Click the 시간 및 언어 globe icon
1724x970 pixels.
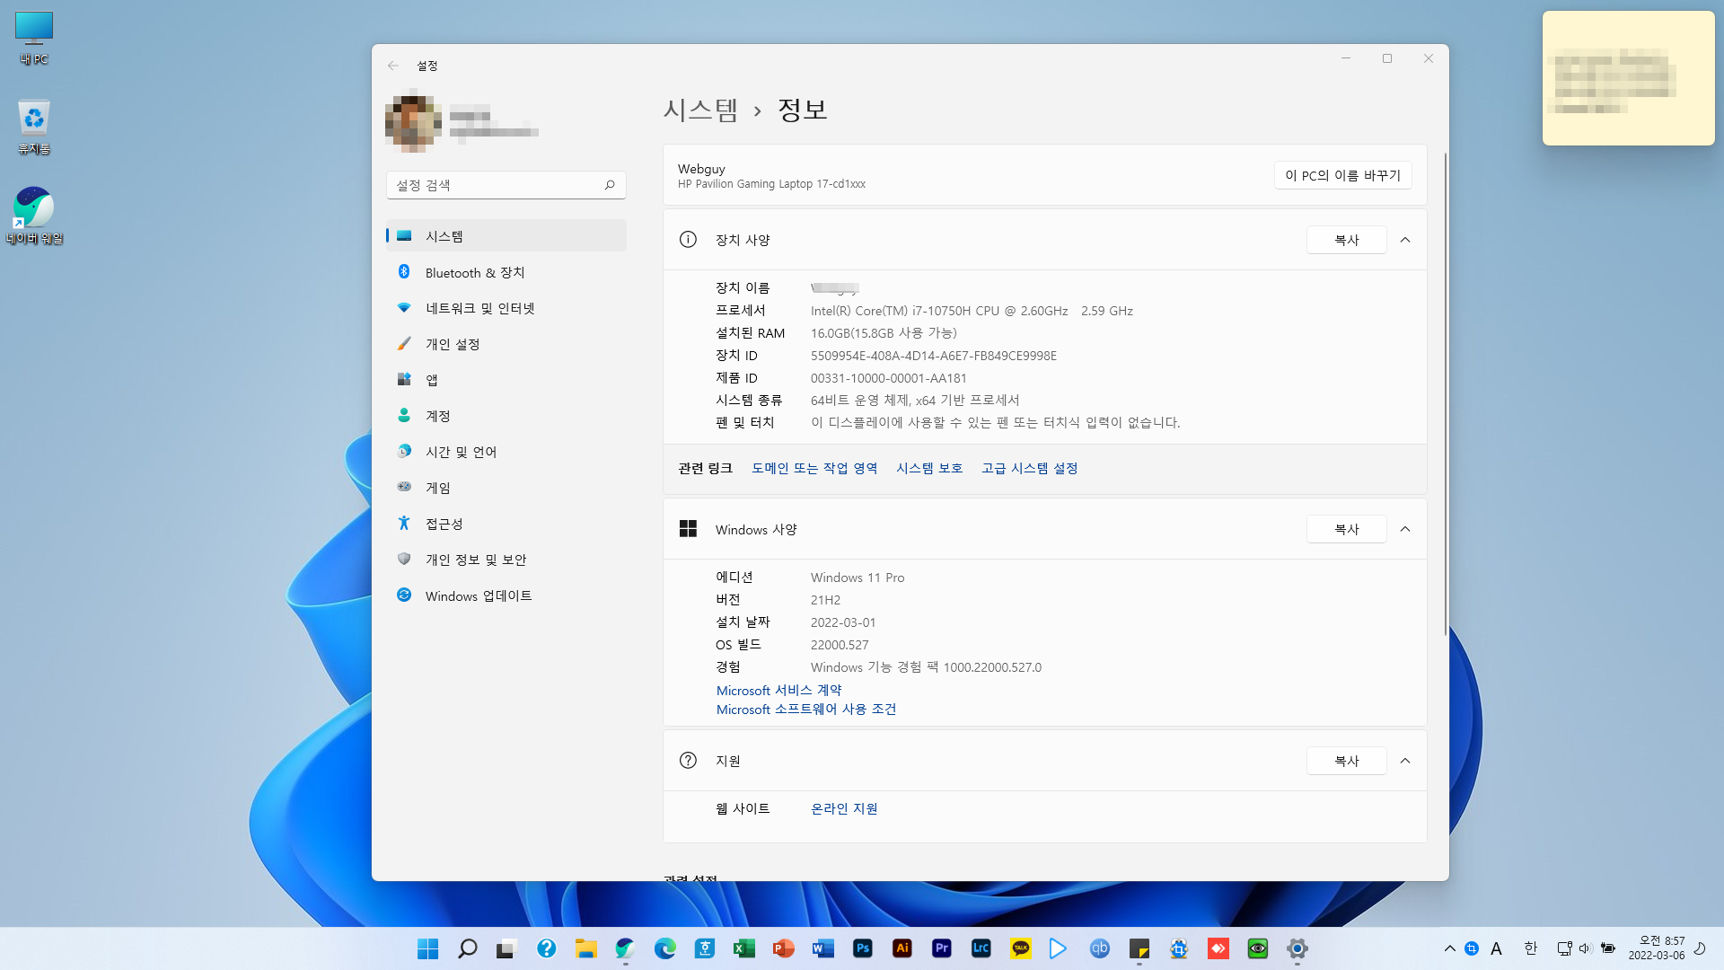tap(404, 451)
